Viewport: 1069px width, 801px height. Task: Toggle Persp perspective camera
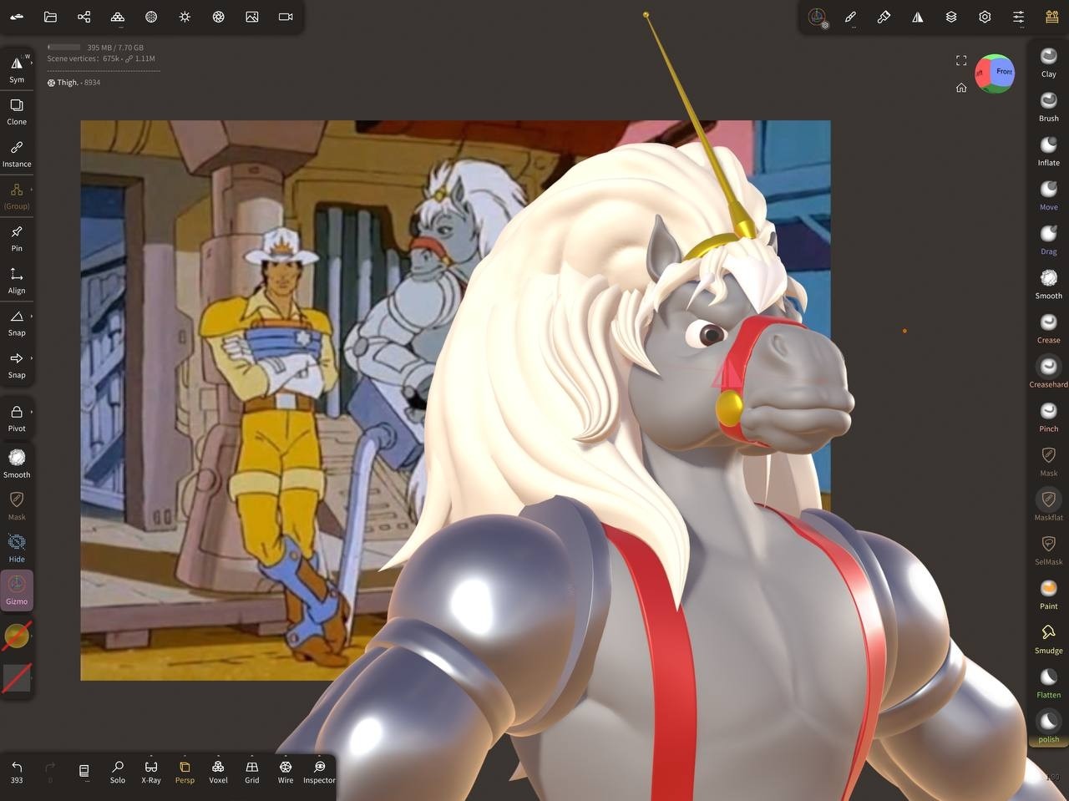click(x=185, y=772)
